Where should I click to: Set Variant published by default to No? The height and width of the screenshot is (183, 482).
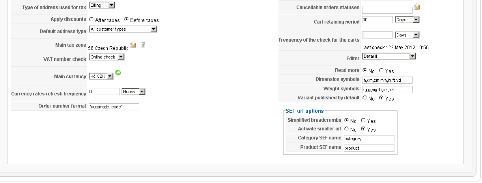[365, 98]
